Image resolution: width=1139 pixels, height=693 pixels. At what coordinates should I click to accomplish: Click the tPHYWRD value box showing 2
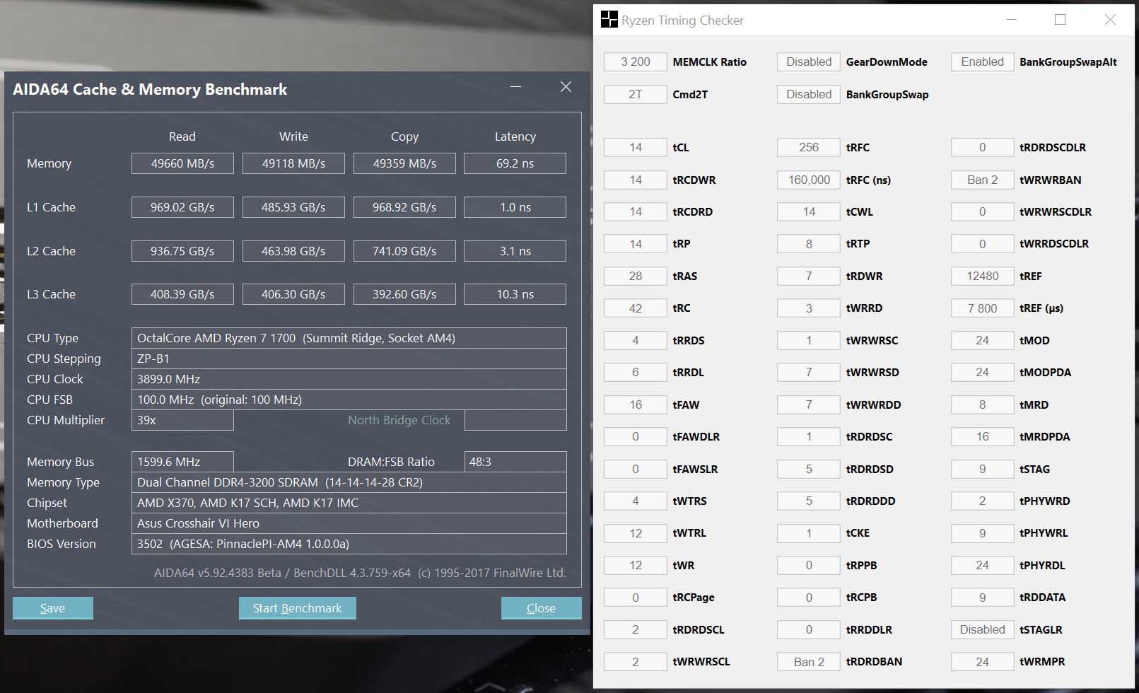(982, 501)
